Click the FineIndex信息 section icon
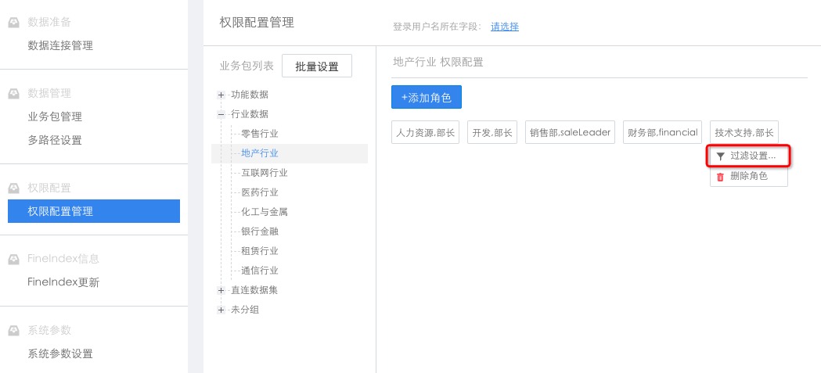 click(14, 259)
